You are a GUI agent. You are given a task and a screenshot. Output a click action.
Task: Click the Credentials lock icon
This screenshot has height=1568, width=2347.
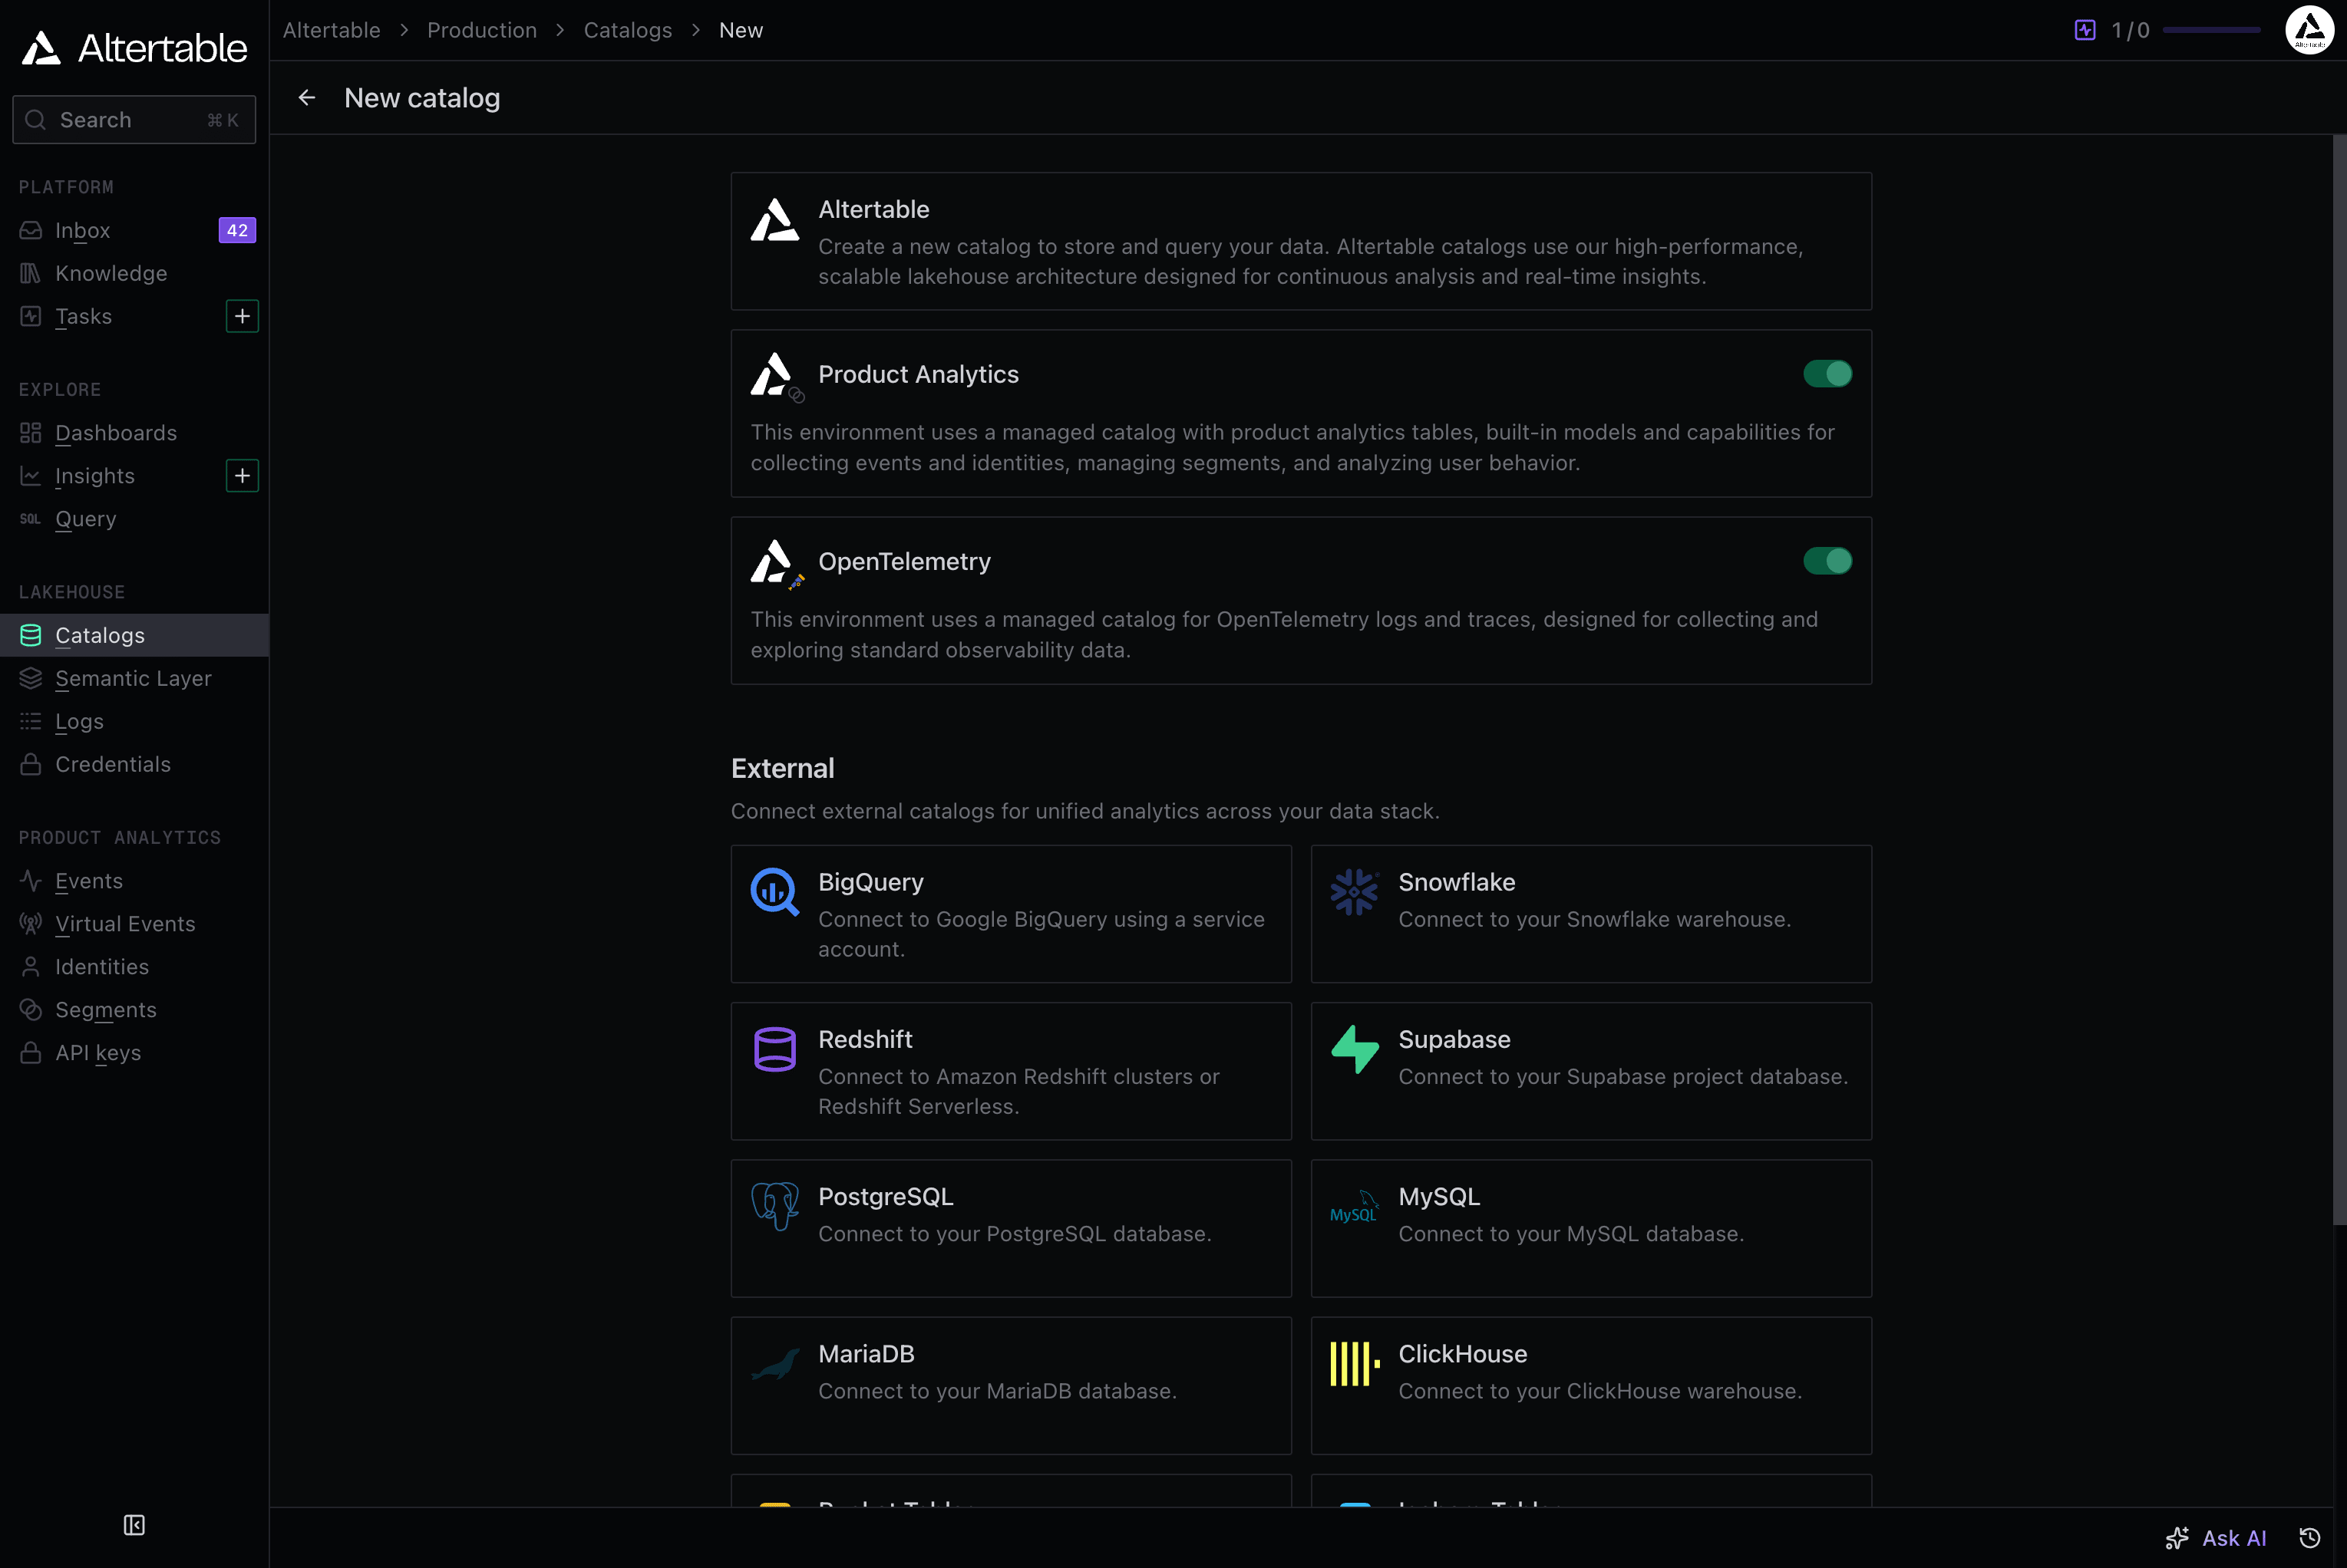pos(31,764)
